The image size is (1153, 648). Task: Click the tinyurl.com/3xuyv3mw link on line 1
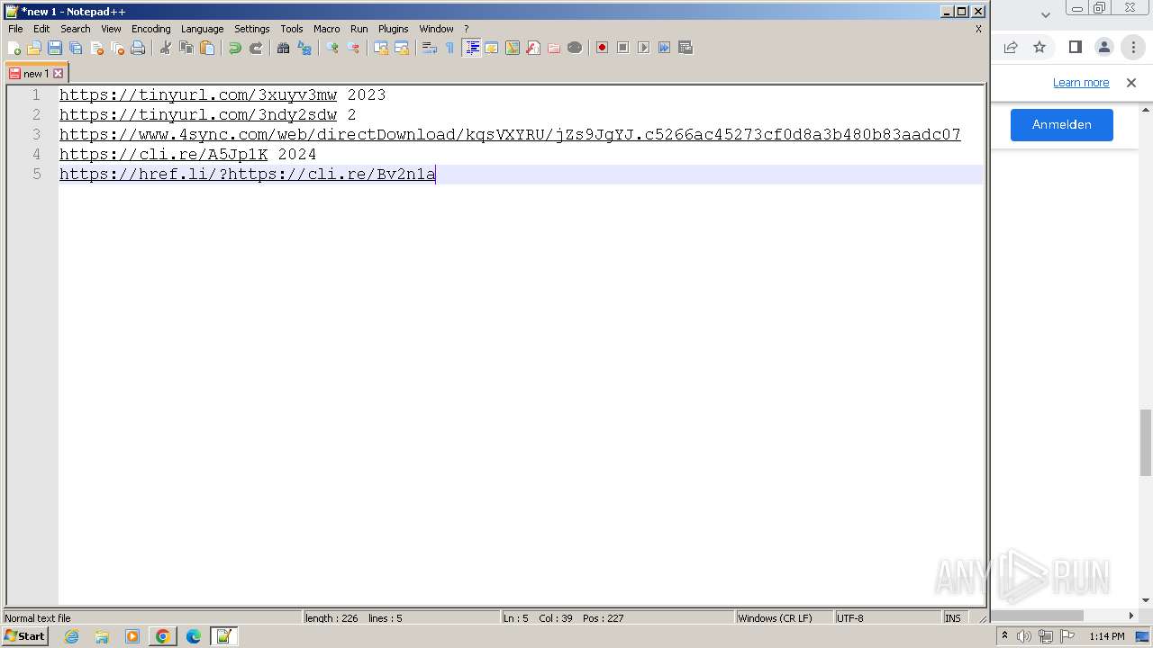pos(198,94)
